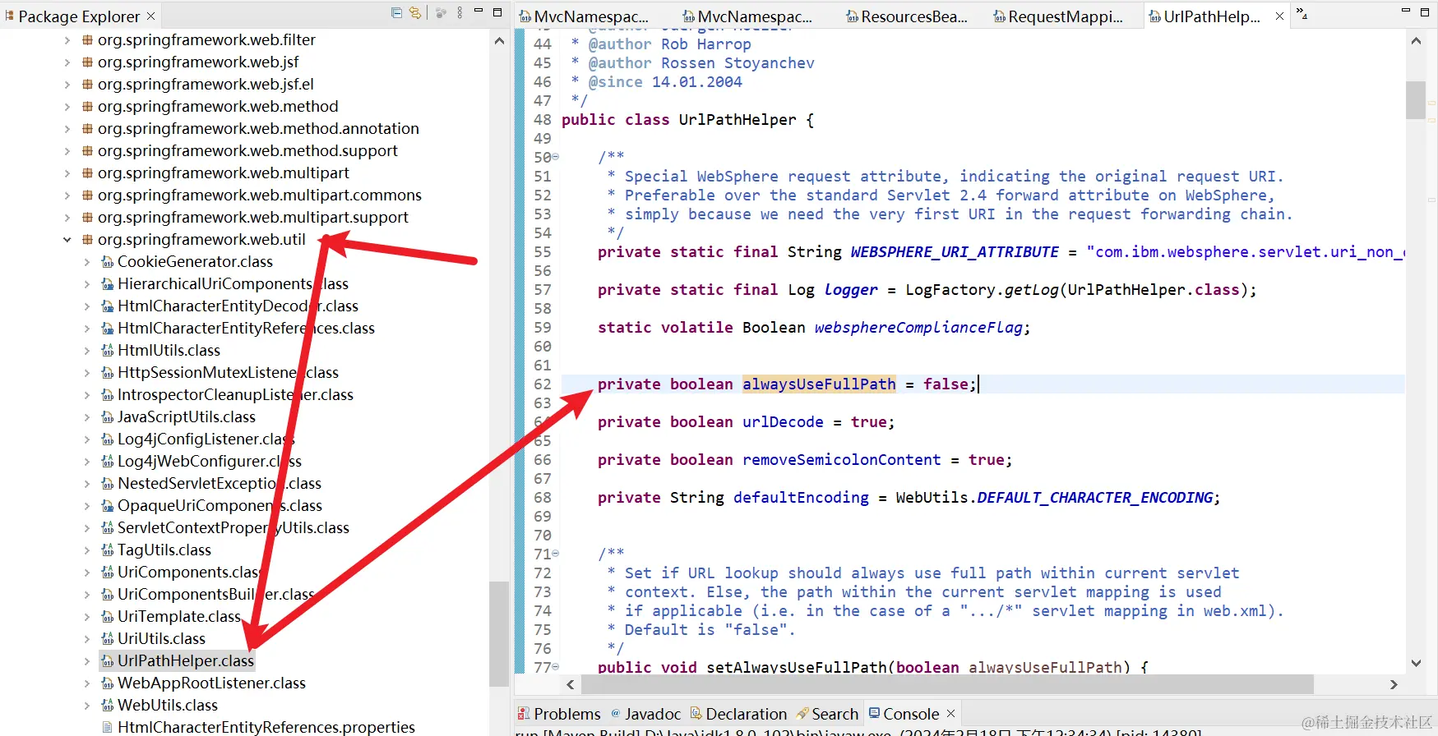Click the Log4jConfigListener.class file icon
This screenshot has width=1438, height=736.
[x=107, y=439]
